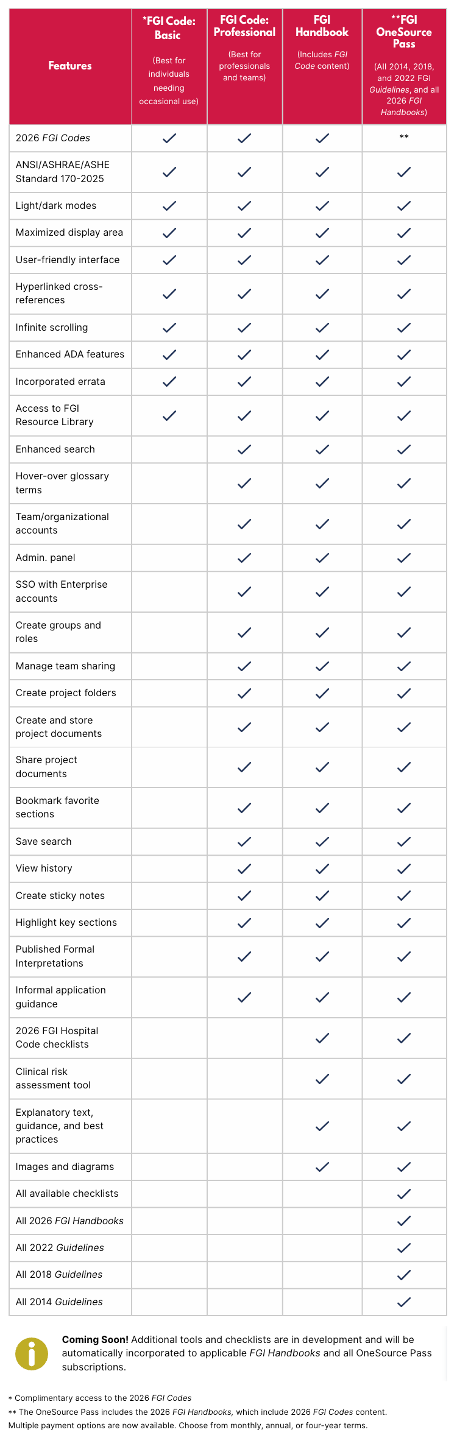Click the SSO with Enterprise accounts row label
Screen dimensions: 457x1438
click(62, 591)
